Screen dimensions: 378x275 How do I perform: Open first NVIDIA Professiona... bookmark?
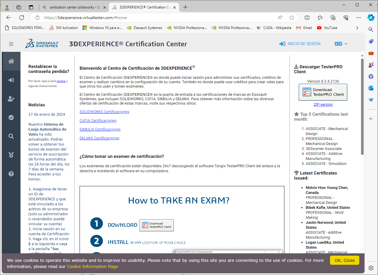point(187,28)
